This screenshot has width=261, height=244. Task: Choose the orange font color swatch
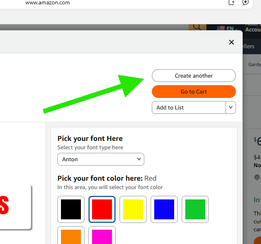coord(71,236)
